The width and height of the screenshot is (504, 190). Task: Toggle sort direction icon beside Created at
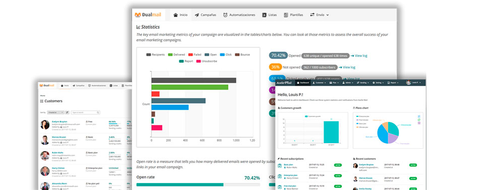click(67, 112)
